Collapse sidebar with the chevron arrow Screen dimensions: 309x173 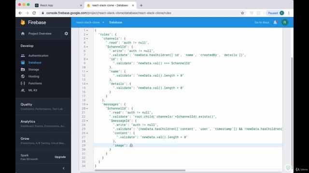[64, 168]
